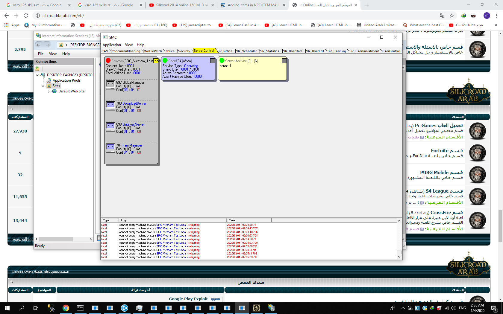Screen dimensions: 503x314
Task: Select the ModulePatch tab
Action: [153, 51]
